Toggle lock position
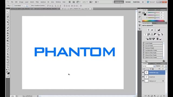 pyautogui.click(x=151, y=69)
